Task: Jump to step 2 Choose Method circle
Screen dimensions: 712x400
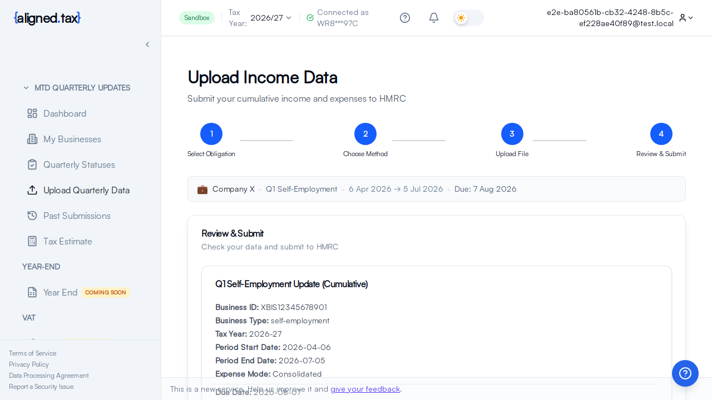Action: 365,134
